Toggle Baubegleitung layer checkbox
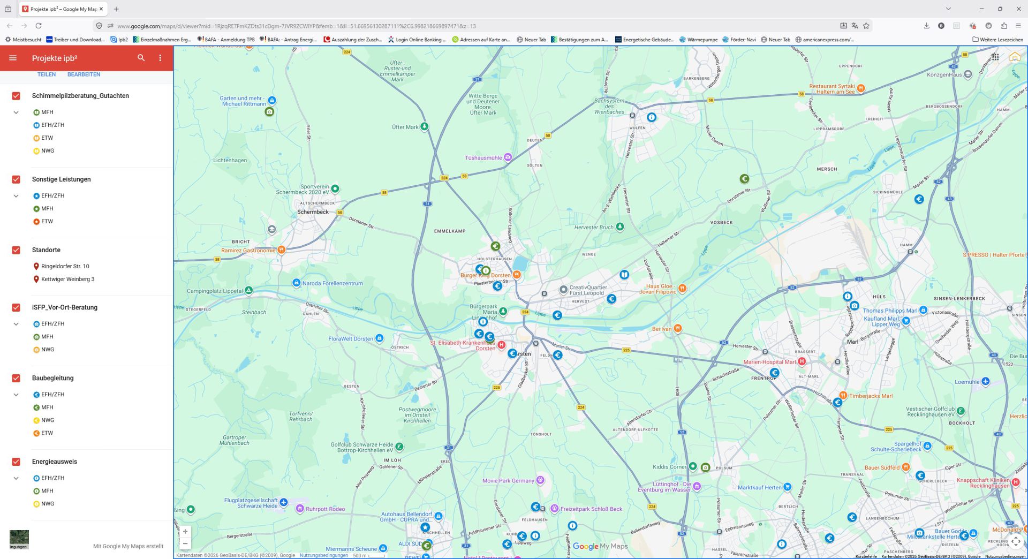The image size is (1028, 559). pos(16,378)
